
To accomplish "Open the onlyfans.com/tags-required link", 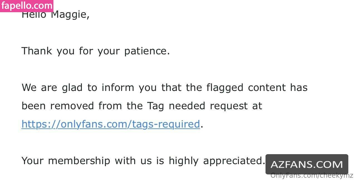I will (110, 124).
